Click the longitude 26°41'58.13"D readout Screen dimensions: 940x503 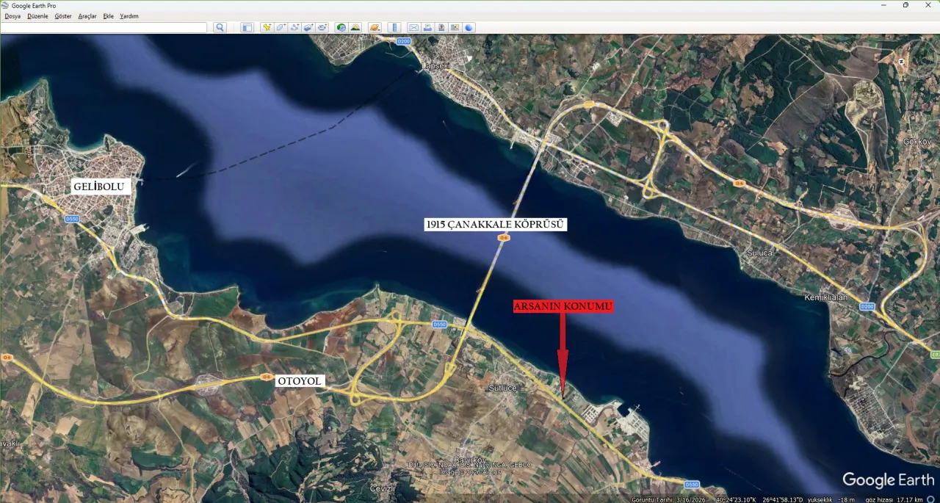(x=783, y=499)
